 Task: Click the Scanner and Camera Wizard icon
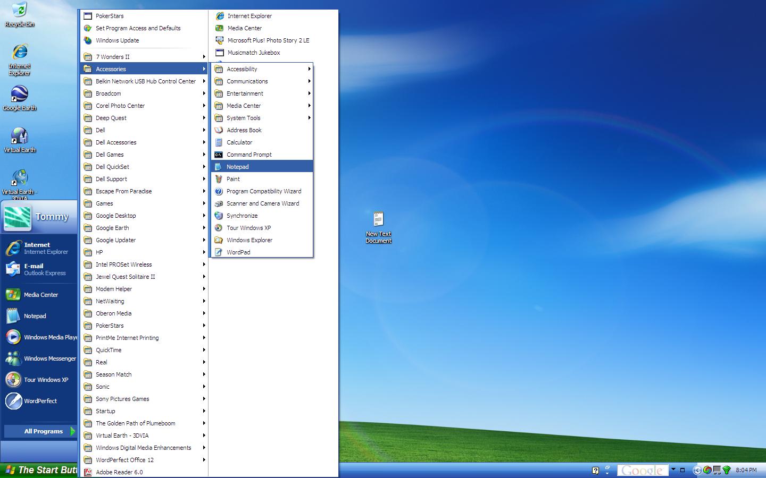point(219,203)
